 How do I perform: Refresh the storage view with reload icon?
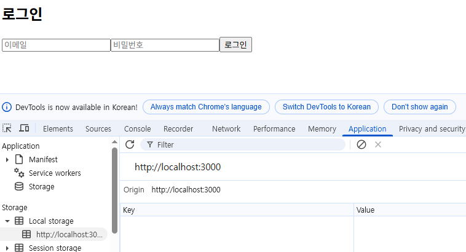(130, 144)
